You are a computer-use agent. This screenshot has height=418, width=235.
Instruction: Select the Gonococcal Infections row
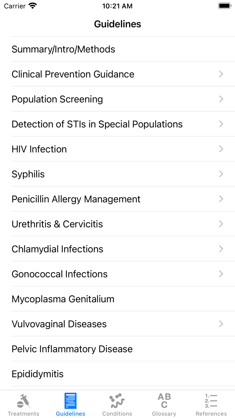[x=59, y=274]
